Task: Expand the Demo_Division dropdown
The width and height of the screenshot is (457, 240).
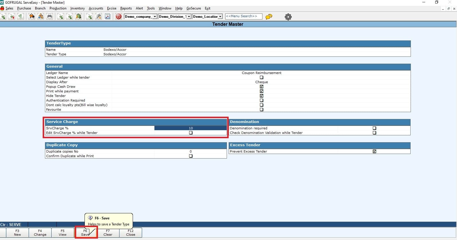Action: click(189, 17)
